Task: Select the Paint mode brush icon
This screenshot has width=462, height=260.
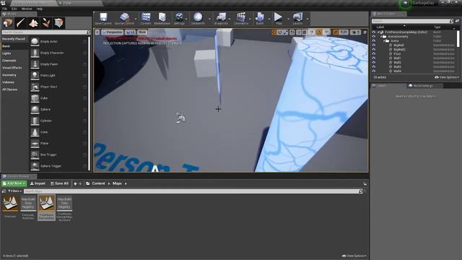Action: (x=21, y=23)
